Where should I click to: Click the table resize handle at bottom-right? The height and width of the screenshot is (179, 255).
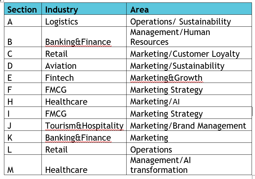click(x=253, y=177)
